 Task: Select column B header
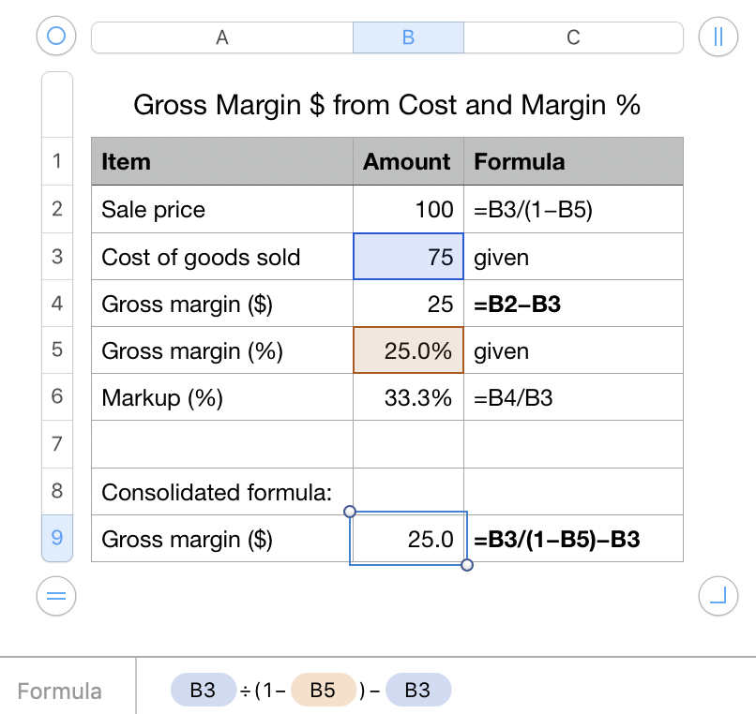coord(408,37)
